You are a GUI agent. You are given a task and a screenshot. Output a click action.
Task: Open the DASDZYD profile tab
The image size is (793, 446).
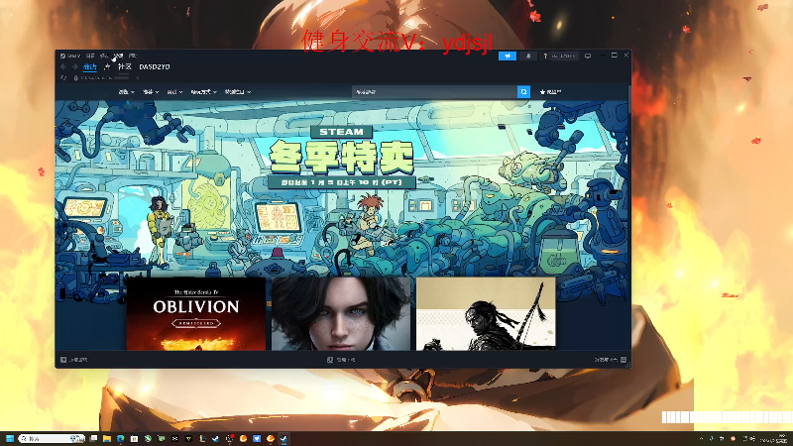(155, 66)
